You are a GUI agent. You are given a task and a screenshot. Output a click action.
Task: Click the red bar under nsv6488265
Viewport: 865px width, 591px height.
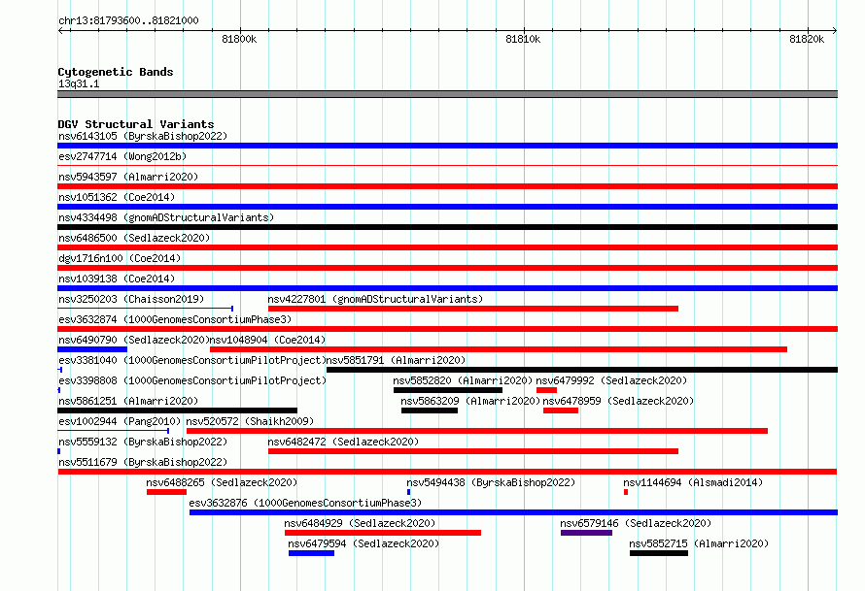166,492
